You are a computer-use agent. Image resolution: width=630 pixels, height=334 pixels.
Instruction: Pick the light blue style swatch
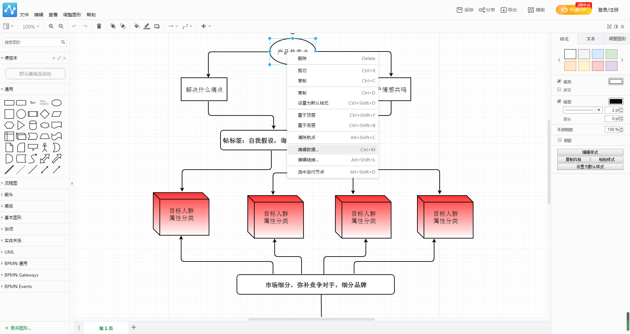[x=598, y=54]
